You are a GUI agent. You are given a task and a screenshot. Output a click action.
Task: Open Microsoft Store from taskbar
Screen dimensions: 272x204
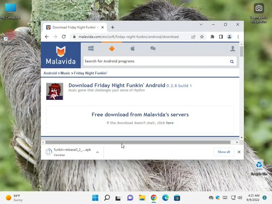tap(177, 198)
